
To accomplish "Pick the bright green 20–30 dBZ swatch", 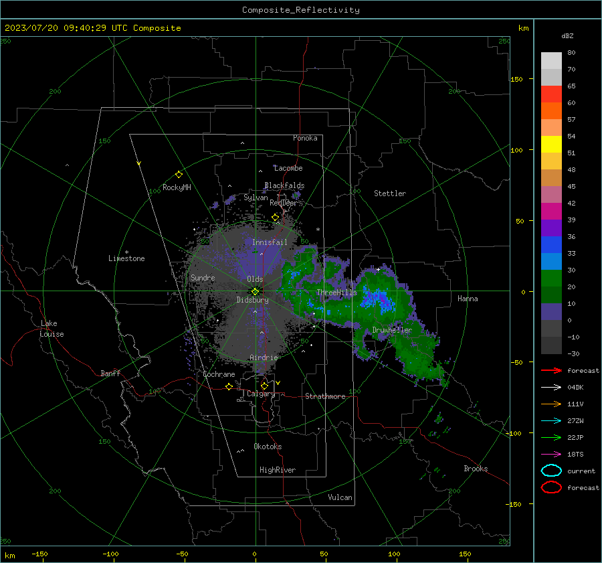I will (x=551, y=278).
